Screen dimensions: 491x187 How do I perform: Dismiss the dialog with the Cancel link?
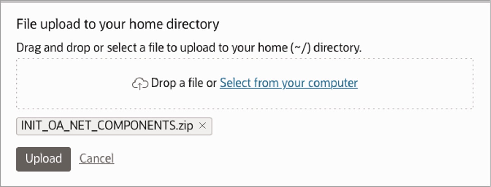pyautogui.click(x=96, y=158)
